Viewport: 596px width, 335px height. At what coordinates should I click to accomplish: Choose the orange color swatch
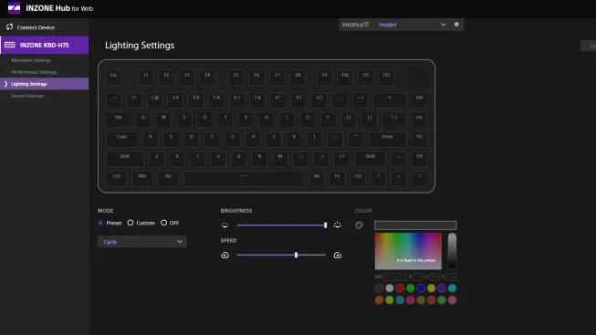pos(379,300)
